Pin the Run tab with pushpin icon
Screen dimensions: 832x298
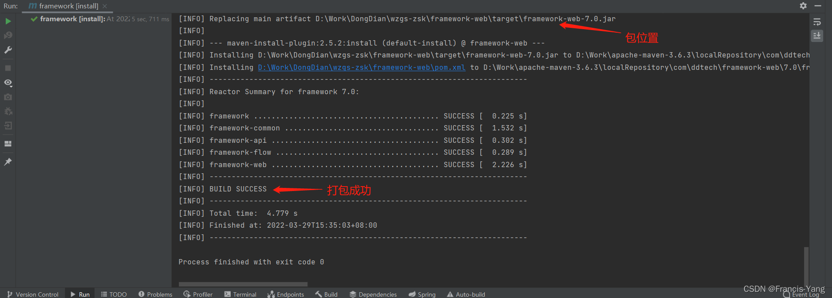pyautogui.click(x=8, y=162)
